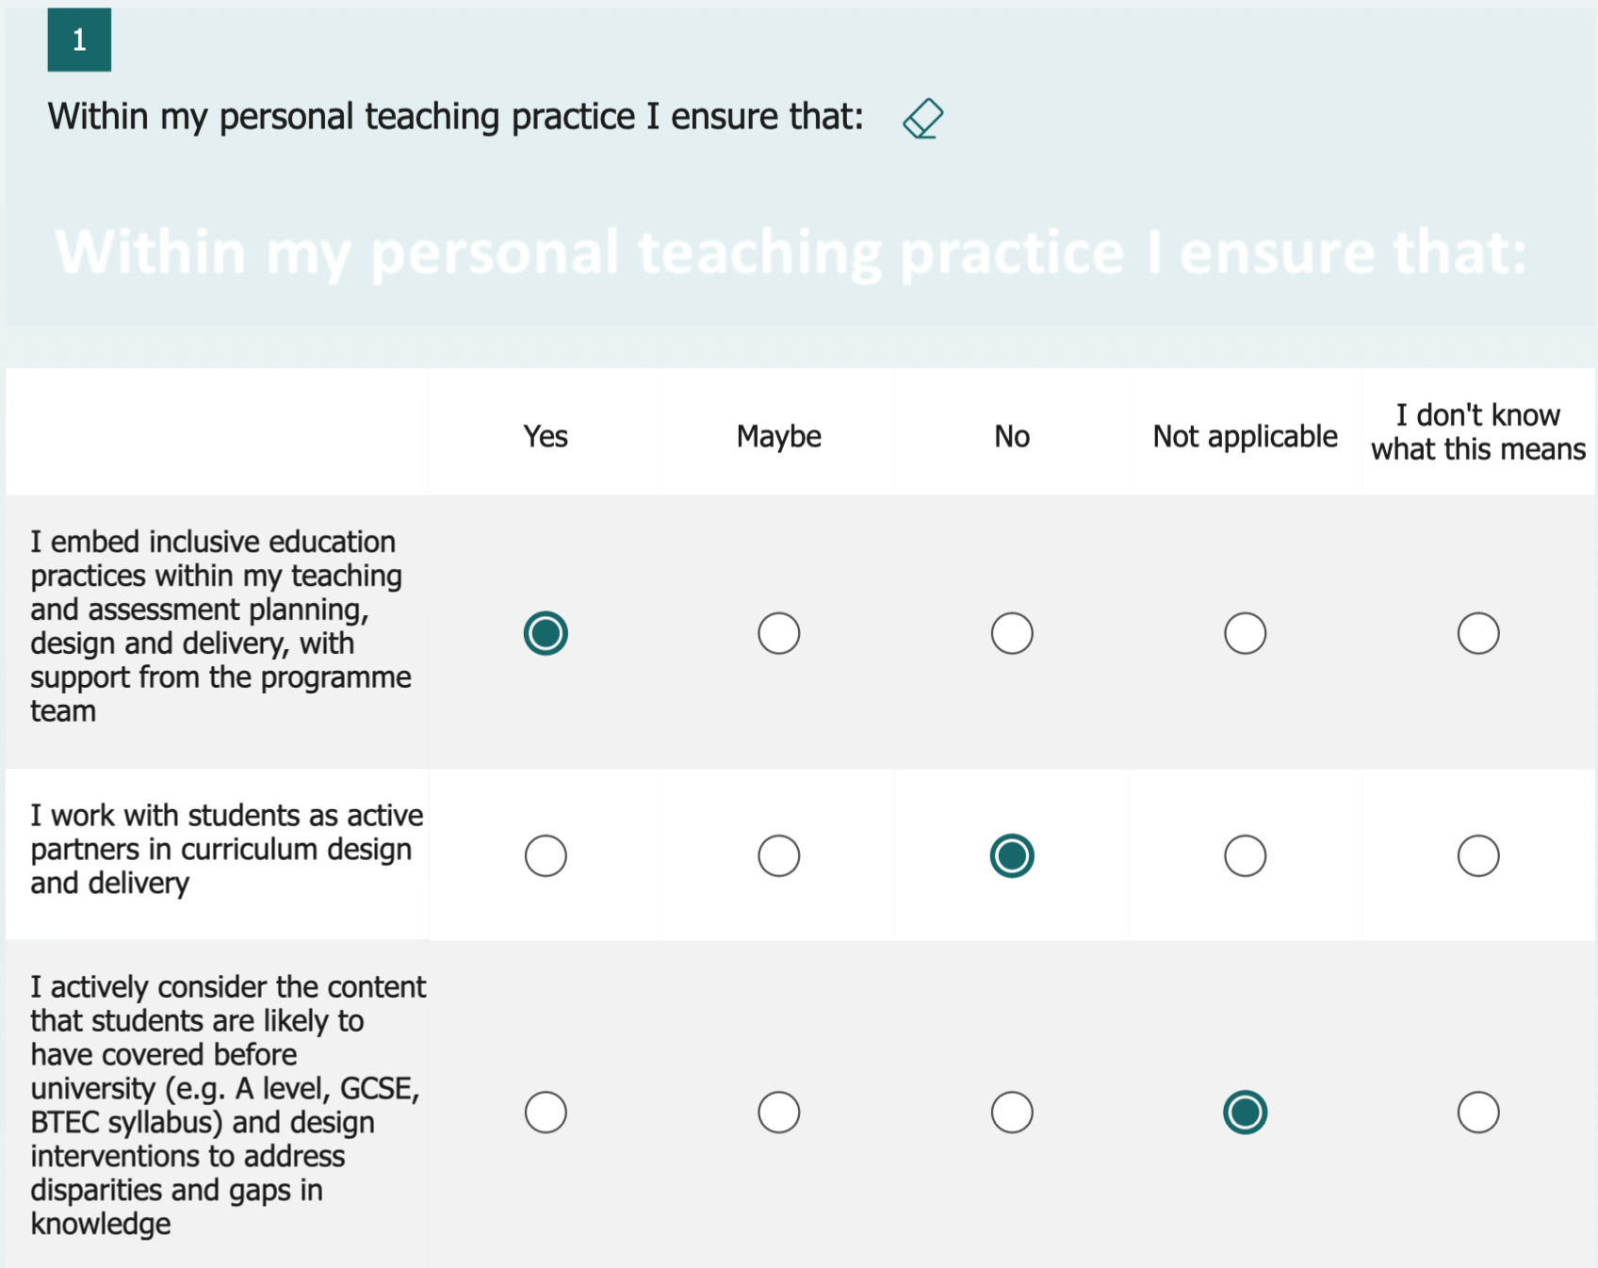Click the "I don't know what this means" header

[1477, 432]
